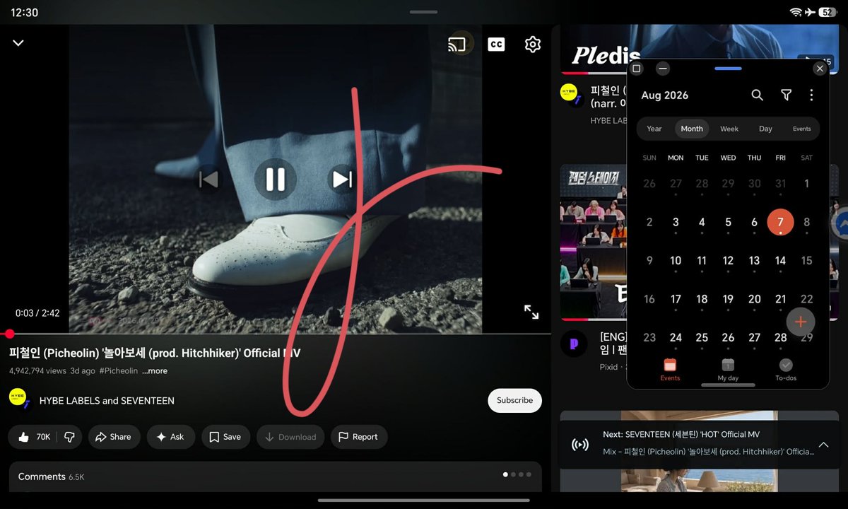848x509 pixels.
Task: Switch calendar to Month view
Action: (x=692, y=129)
